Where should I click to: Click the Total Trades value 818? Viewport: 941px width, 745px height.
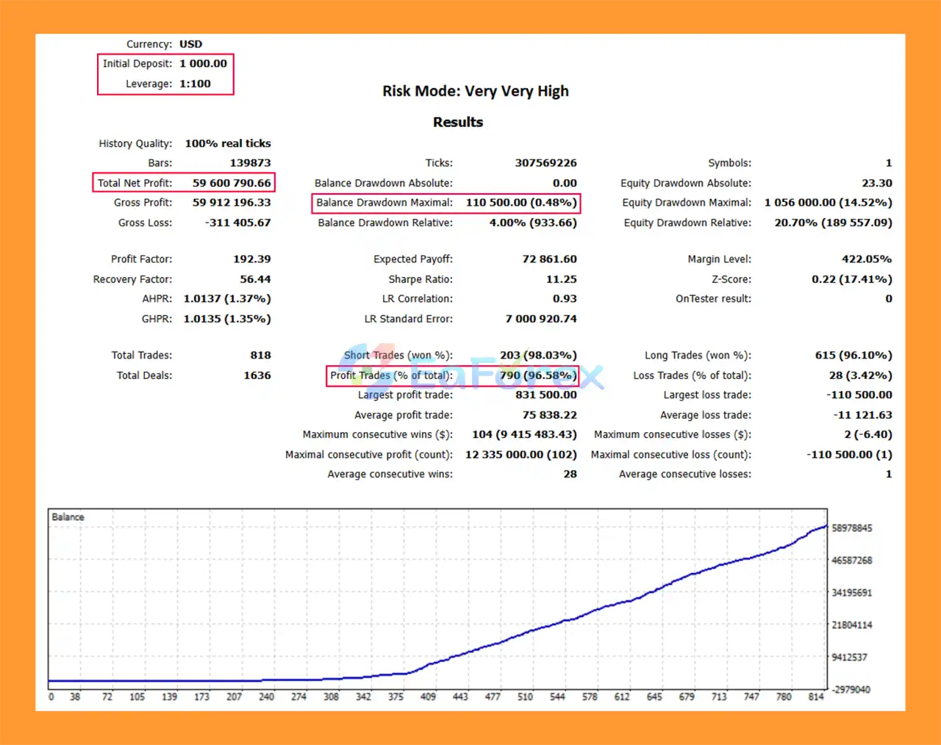point(260,356)
